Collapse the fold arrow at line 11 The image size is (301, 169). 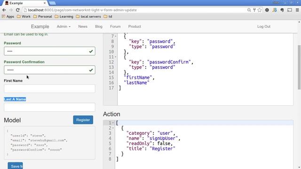[x=116, y=57]
